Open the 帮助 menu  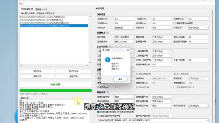coord(21,4)
